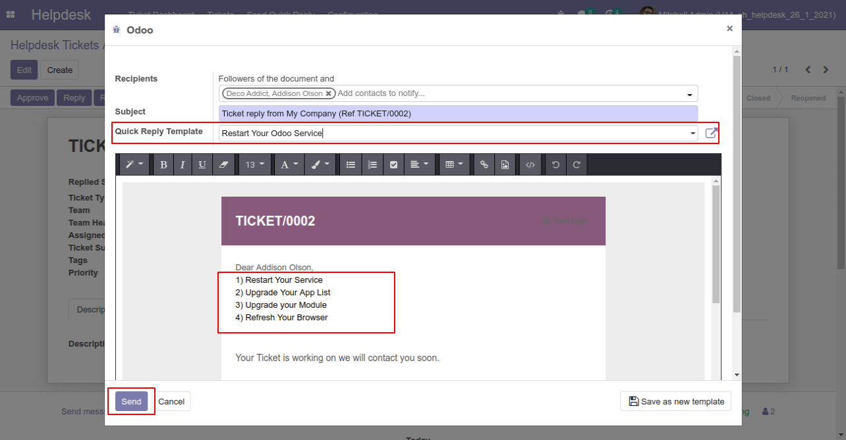Open the background color brush dropdown
846x440 pixels.
(320, 165)
